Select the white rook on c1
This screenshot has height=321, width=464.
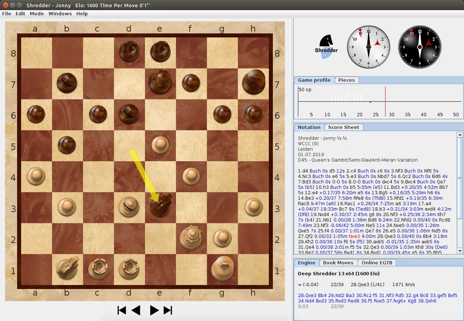point(98,268)
